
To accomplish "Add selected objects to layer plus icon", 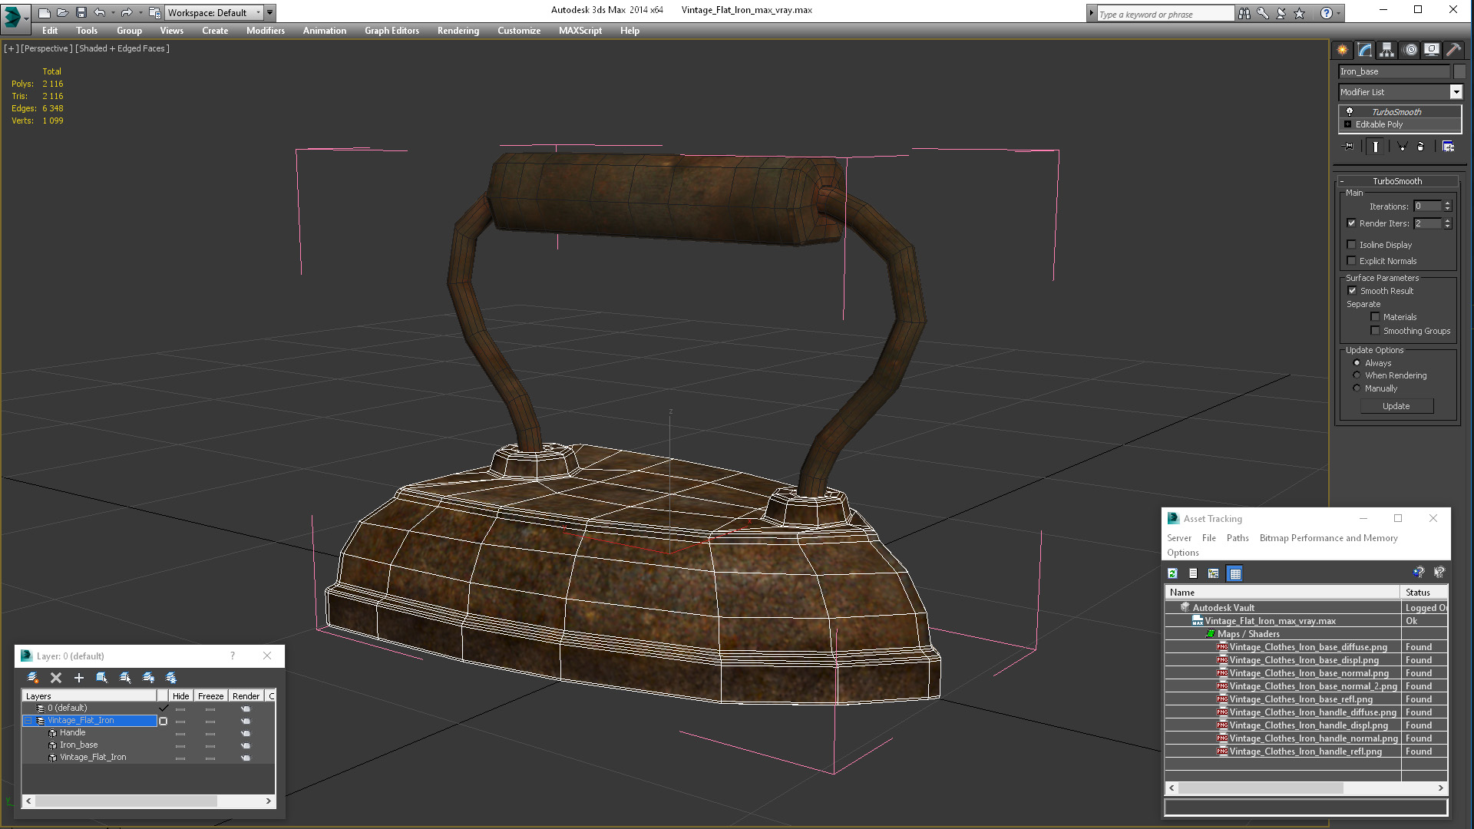I will (x=78, y=678).
